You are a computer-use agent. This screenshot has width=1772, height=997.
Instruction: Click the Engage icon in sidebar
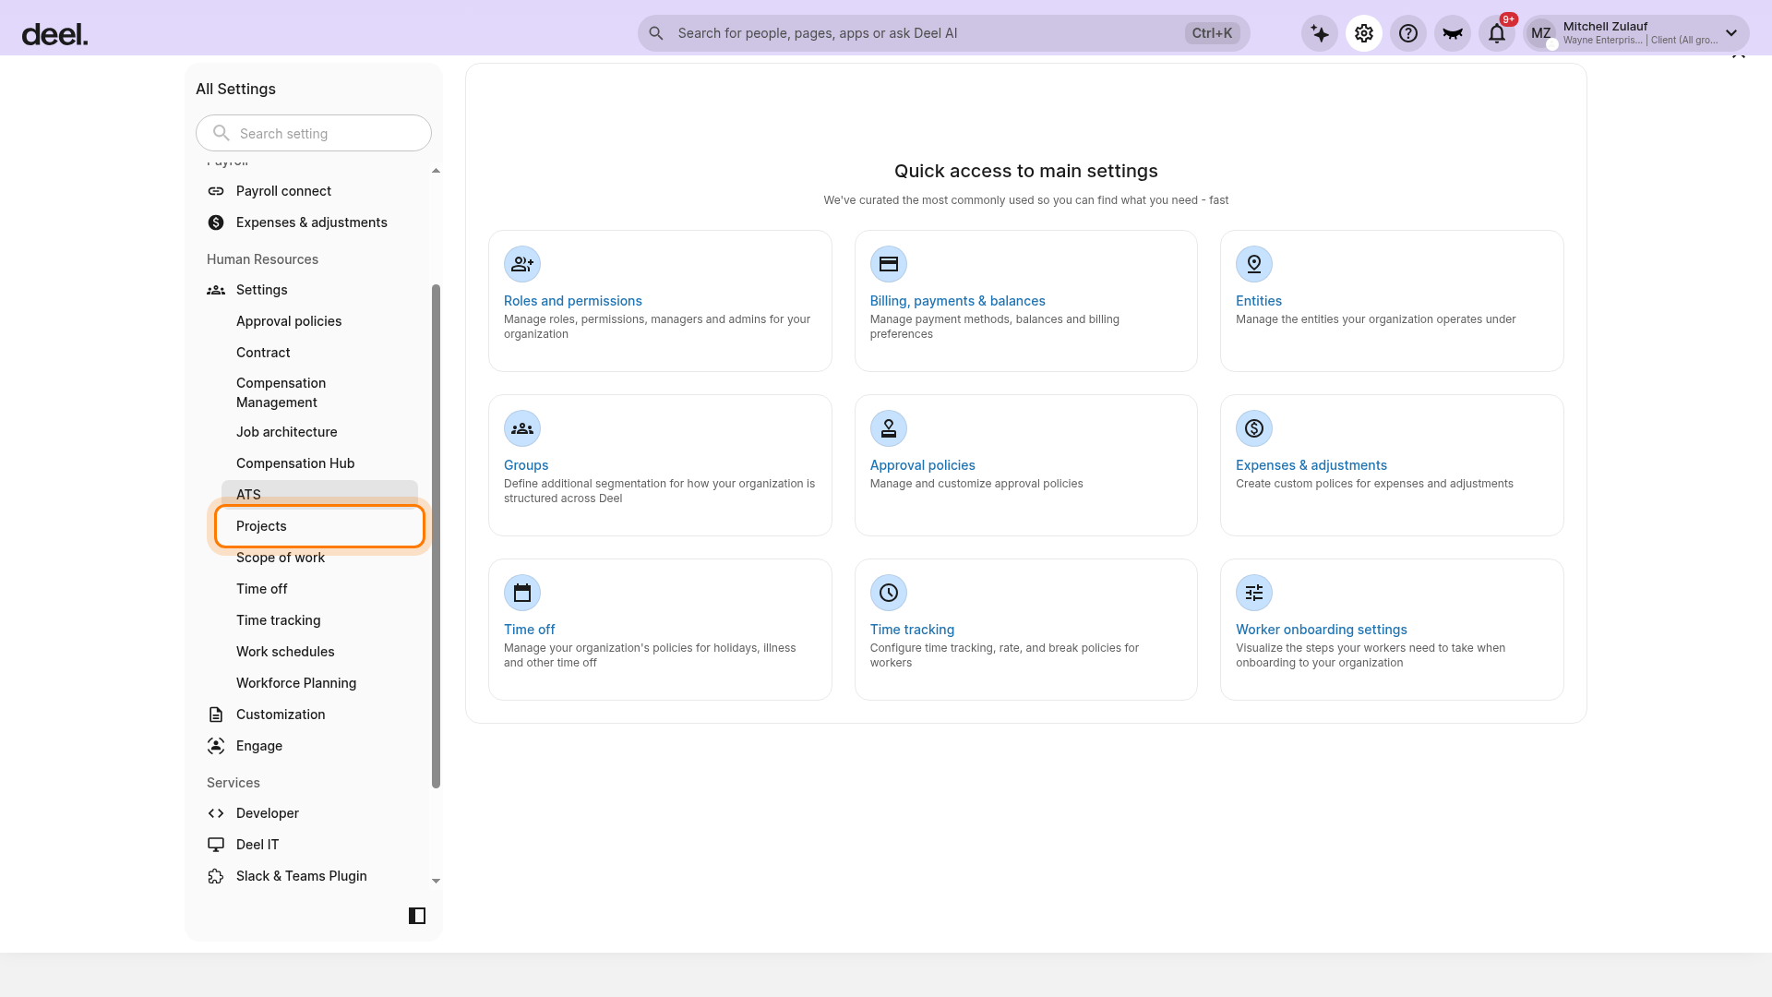216,746
